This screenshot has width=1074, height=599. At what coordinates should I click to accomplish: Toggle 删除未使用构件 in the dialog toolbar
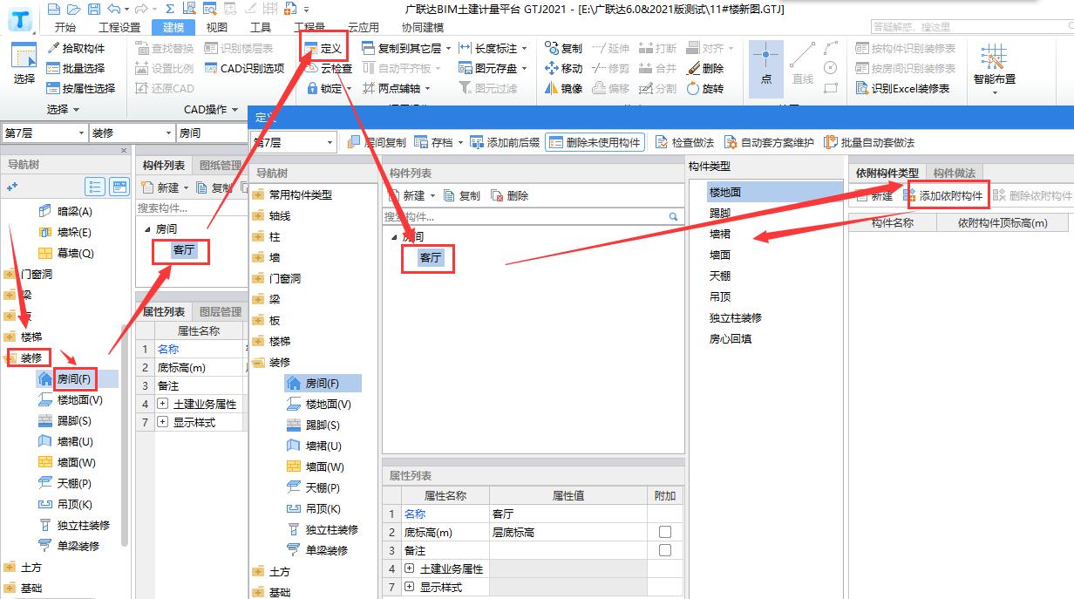point(595,142)
